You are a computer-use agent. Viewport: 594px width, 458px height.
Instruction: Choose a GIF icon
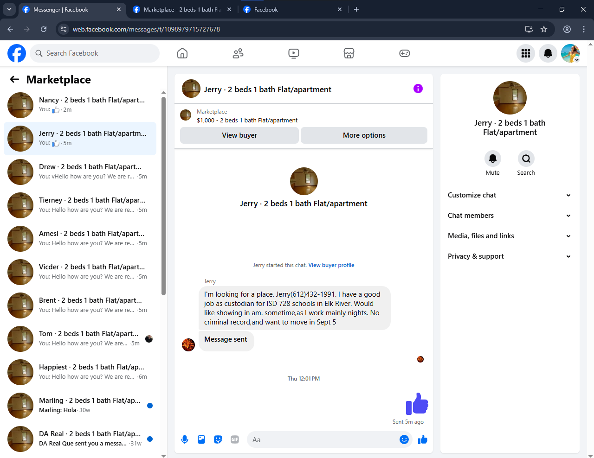235,439
